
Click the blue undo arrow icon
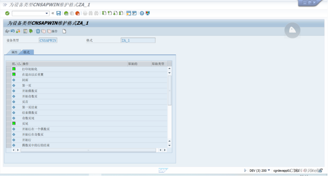coord(13,31)
